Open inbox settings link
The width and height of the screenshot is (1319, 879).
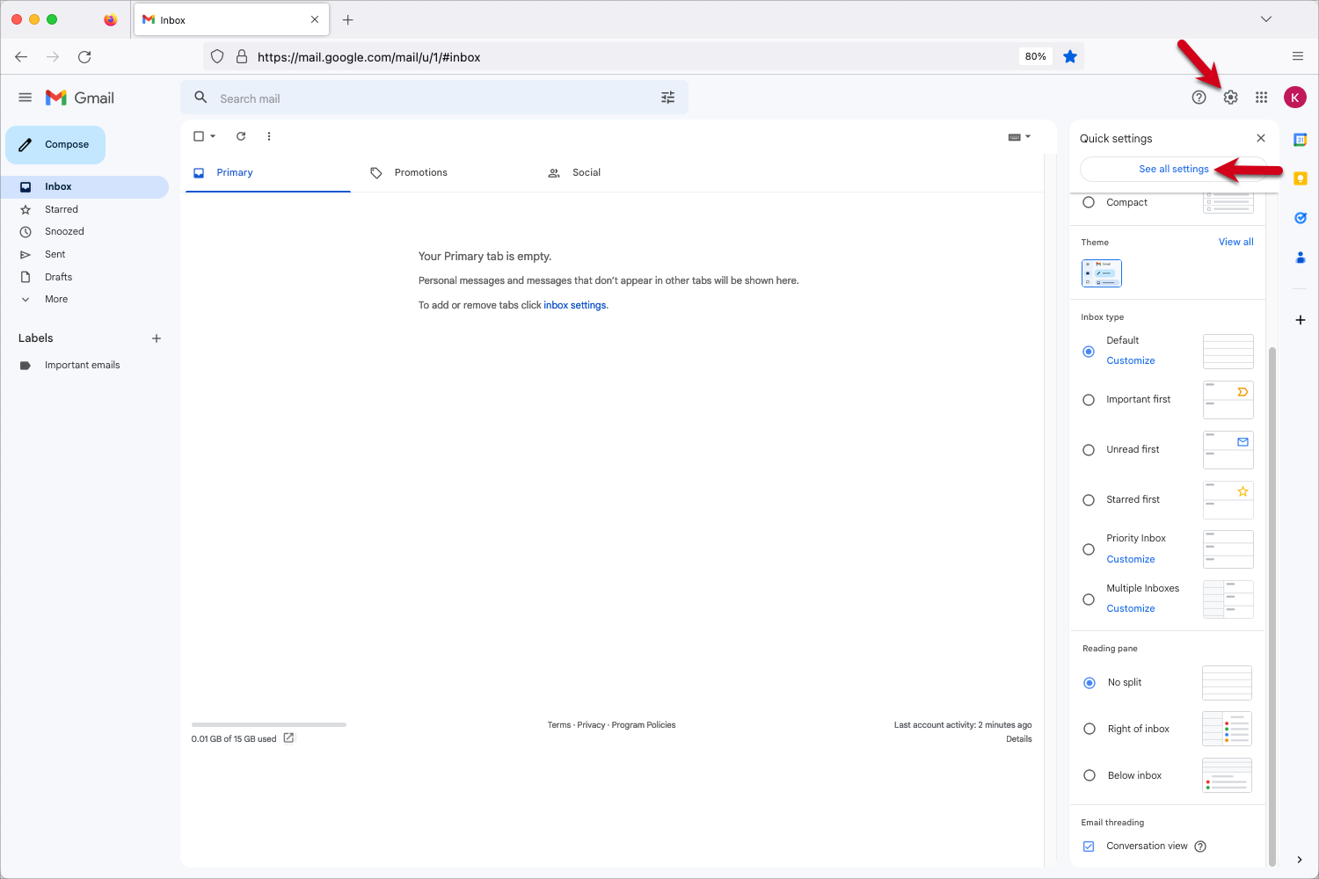(575, 305)
